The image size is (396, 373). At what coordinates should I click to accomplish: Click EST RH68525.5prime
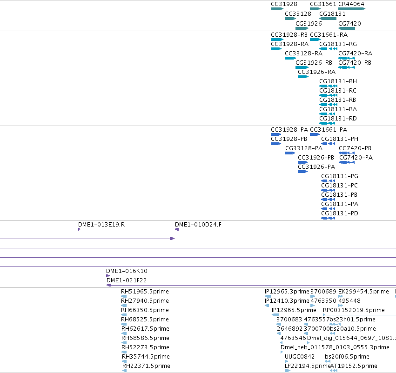(145, 320)
